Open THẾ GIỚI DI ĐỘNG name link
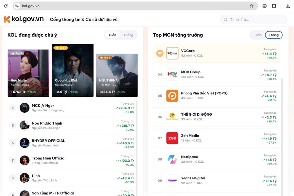This screenshot has width=294, height=196. pos(196,114)
